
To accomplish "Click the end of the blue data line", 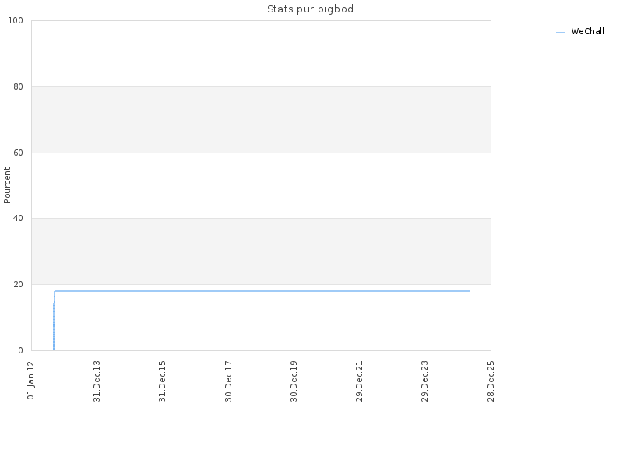I will tap(470, 291).
